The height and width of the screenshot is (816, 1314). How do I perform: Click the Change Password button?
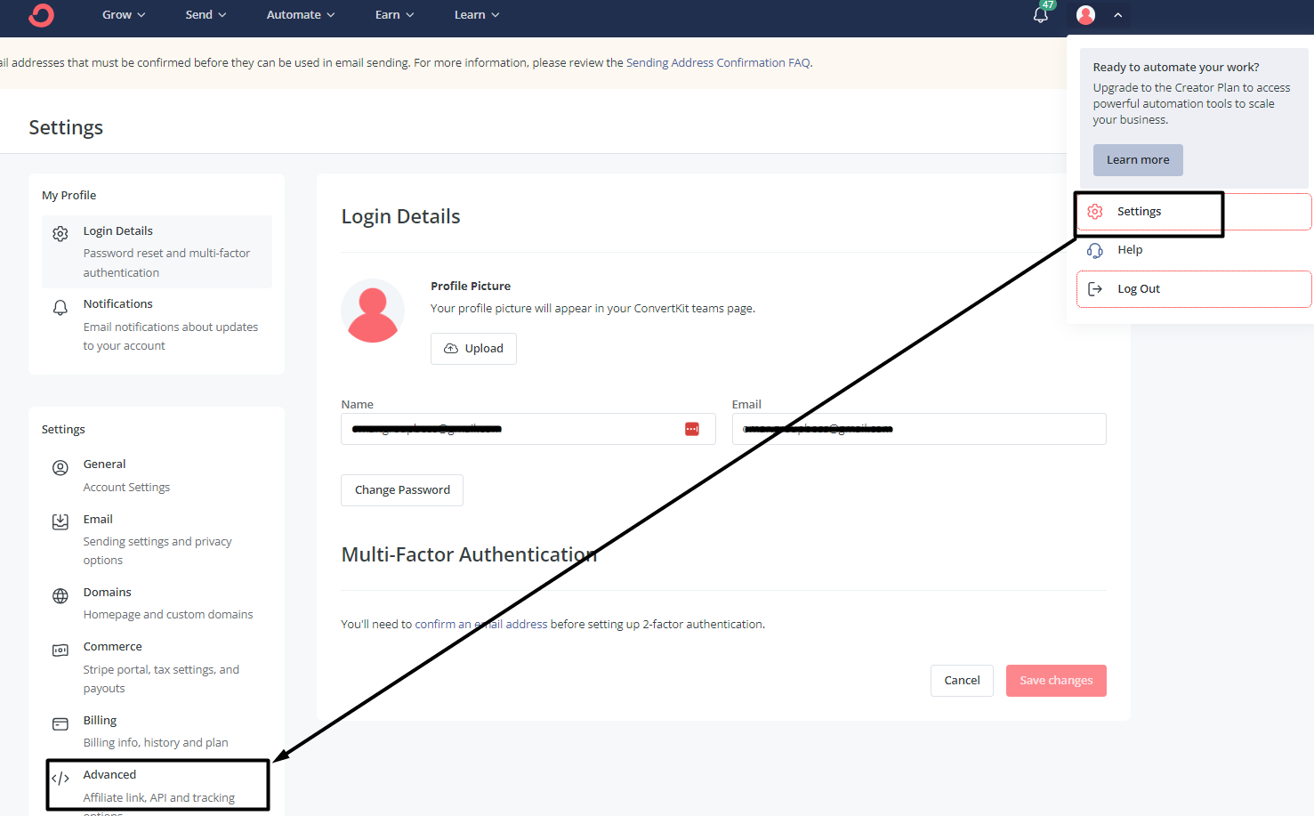click(x=402, y=490)
